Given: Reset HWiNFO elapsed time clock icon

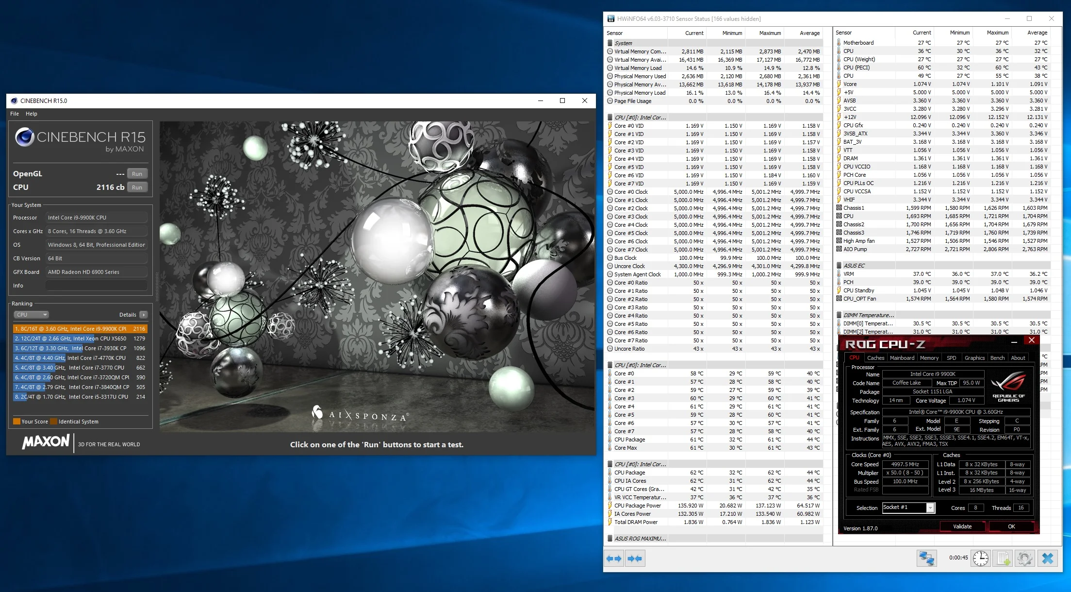Looking at the screenshot, I should coord(981,558).
